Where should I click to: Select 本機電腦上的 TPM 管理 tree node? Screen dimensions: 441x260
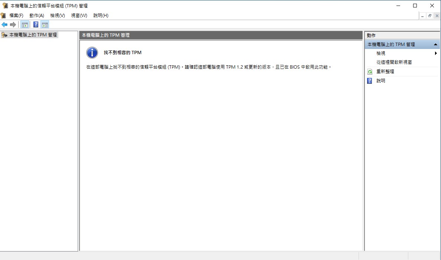(x=33, y=35)
